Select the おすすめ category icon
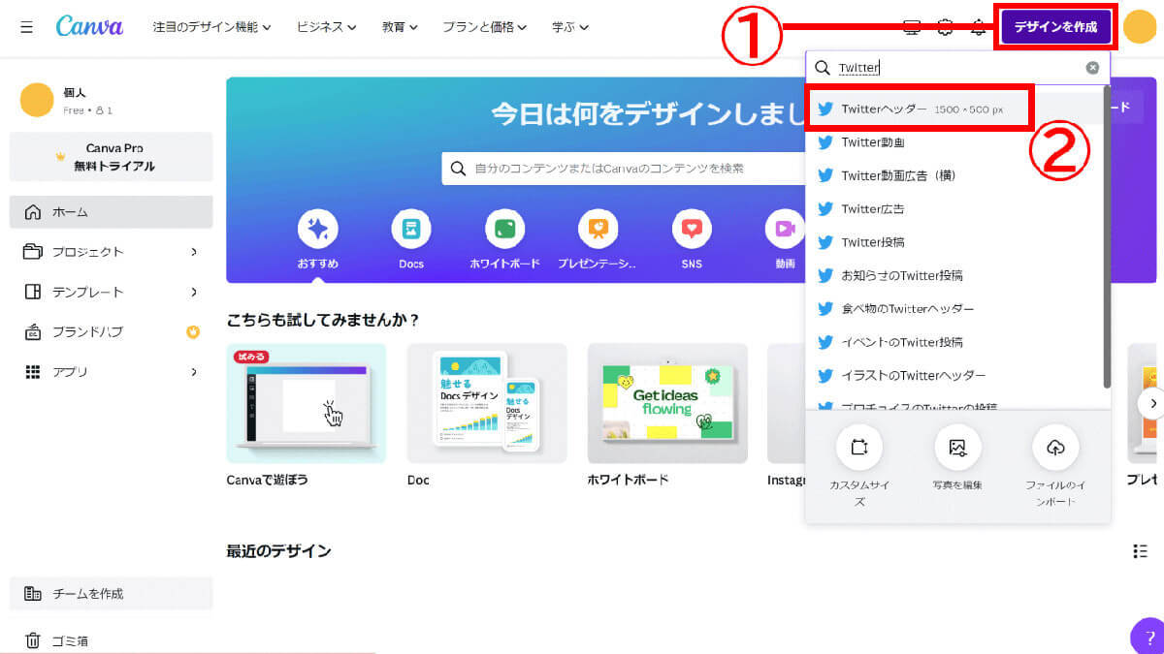The image size is (1164, 654). pos(318,230)
